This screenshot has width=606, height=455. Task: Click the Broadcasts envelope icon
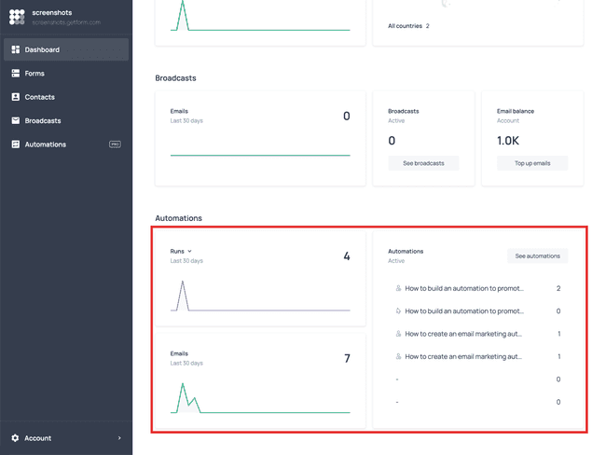[16, 120]
